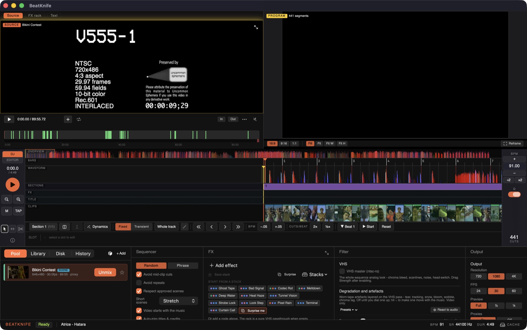Viewport: 527px width, 330px height.
Task: Click the overview waveform strip
Action: pyautogui.click(x=263, y=154)
